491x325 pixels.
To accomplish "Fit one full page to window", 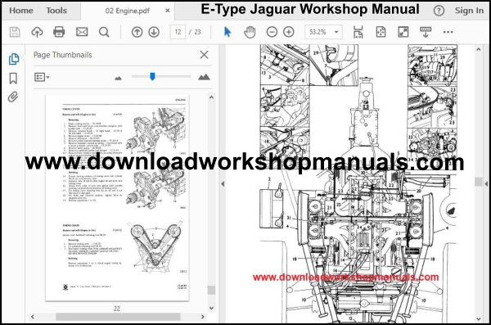I will tap(381, 32).
